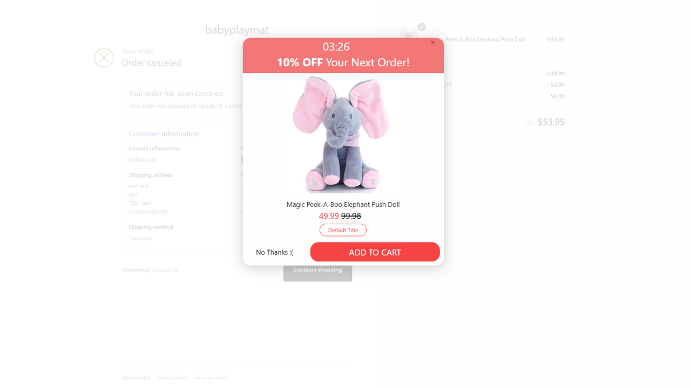Image resolution: width=691 pixels, height=388 pixels.
Task: Open the Terms of service link
Action: coord(211,378)
